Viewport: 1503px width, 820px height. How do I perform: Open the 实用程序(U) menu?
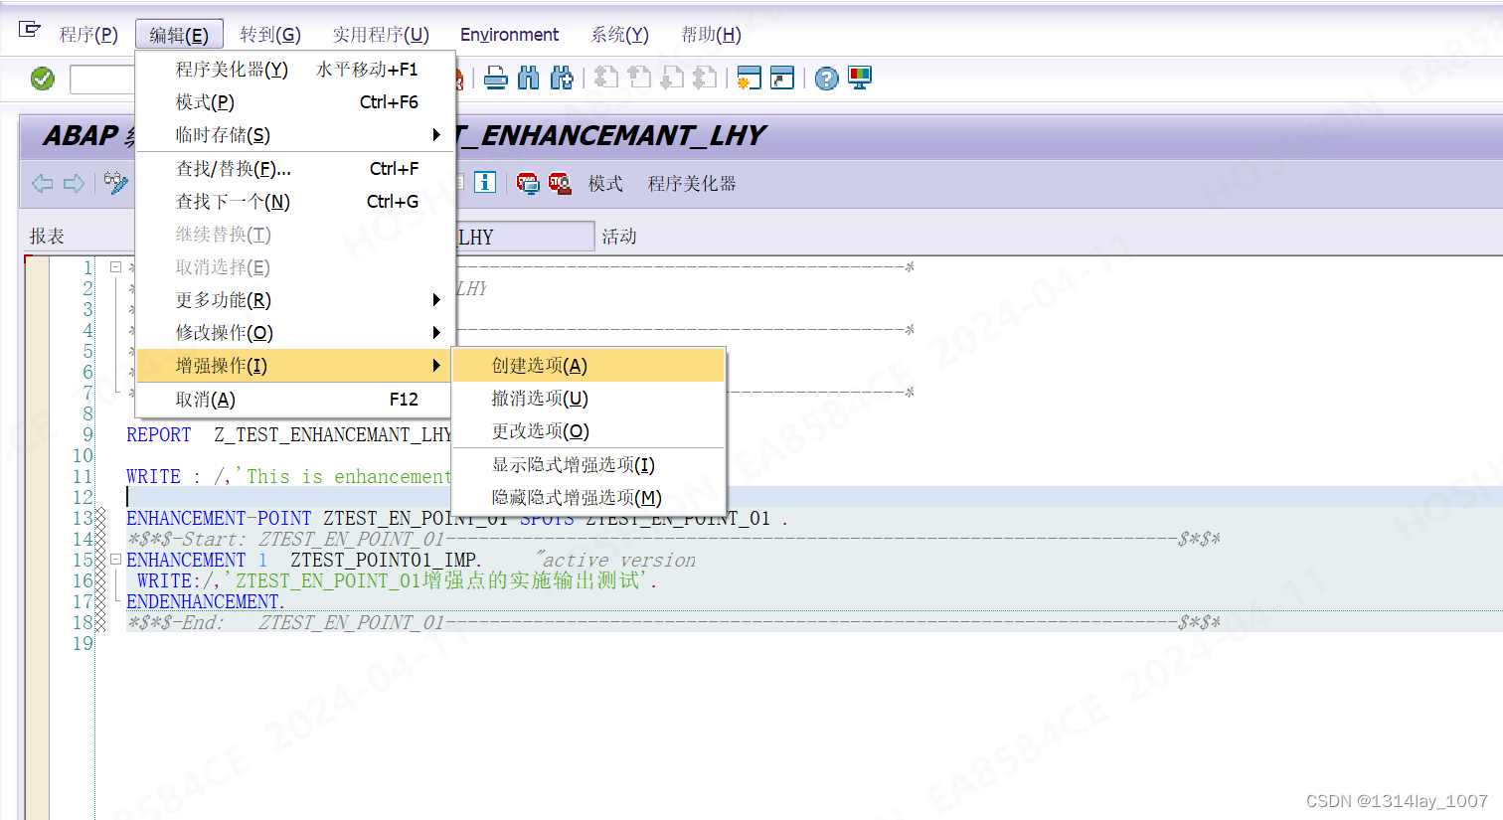pyautogui.click(x=381, y=35)
